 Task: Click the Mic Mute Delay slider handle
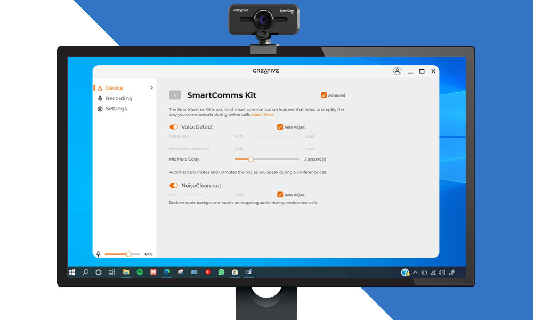coord(251,159)
